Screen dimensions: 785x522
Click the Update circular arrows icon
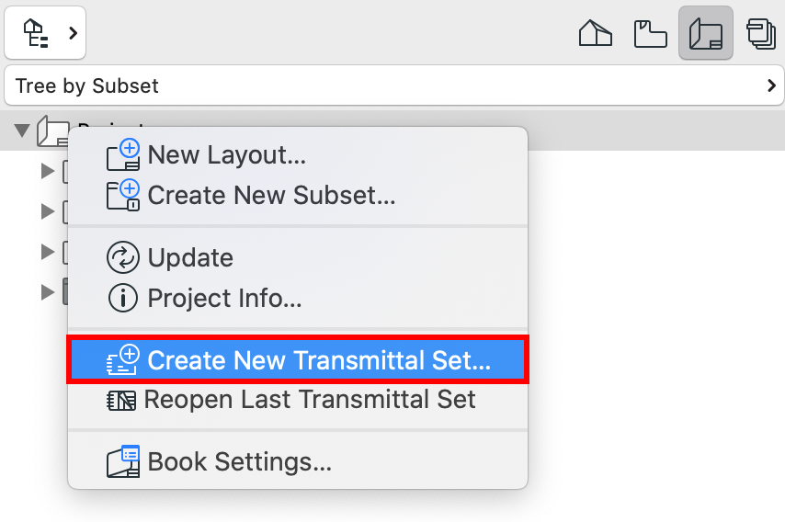(122, 257)
